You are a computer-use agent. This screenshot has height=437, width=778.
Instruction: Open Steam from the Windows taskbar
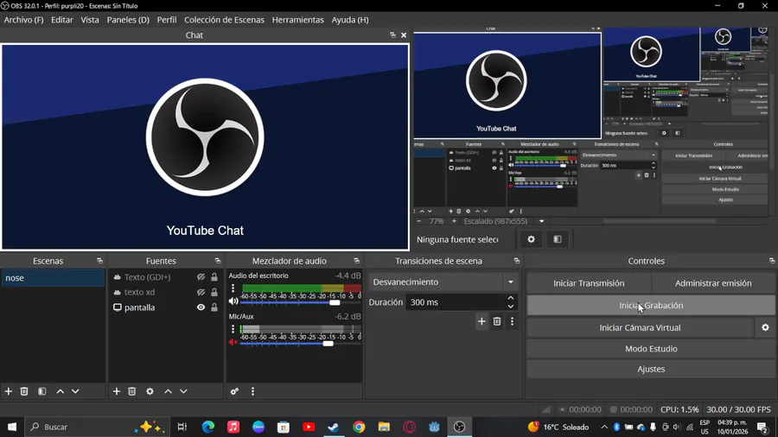(x=334, y=427)
